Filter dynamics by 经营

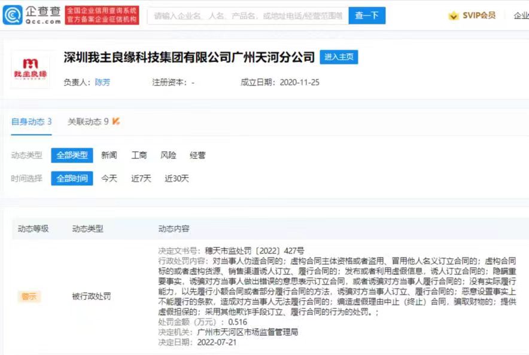click(197, 155)
